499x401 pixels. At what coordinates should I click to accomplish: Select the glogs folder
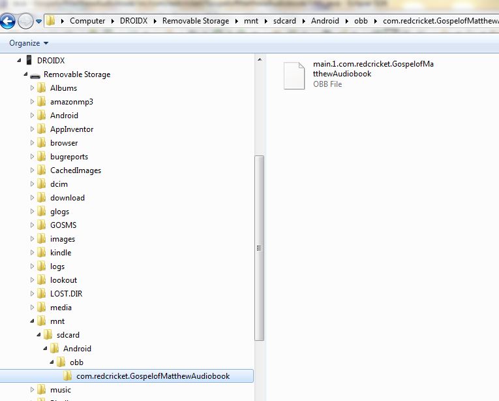tap(59, 212)
